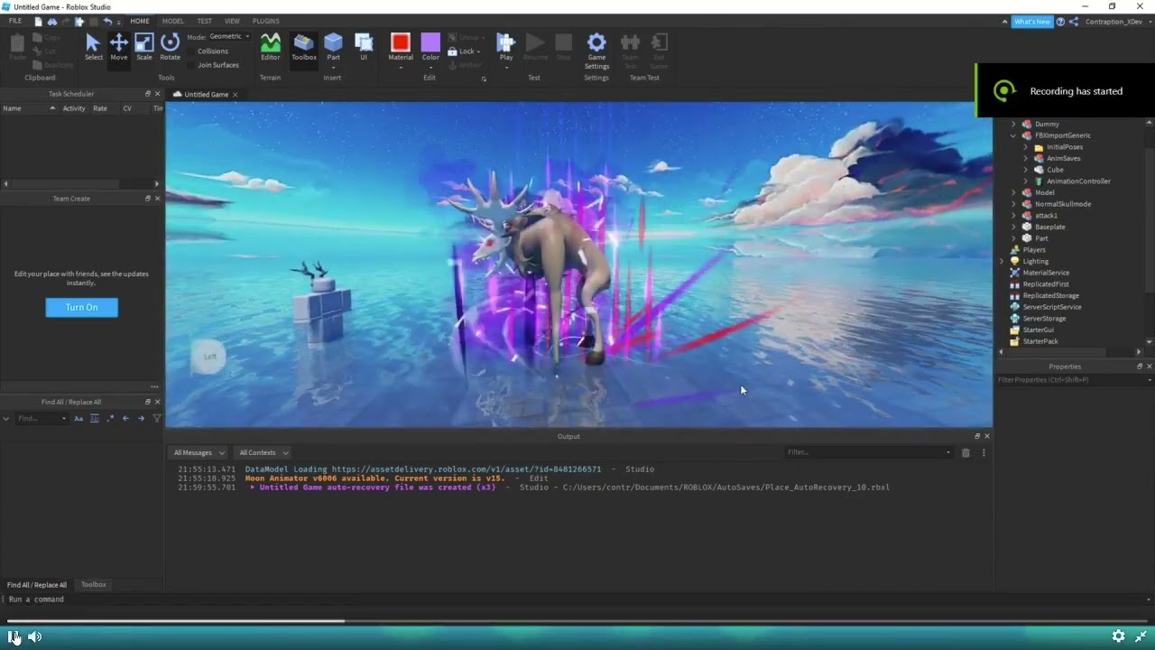The width and height of the screenshot is (1155, 650).
Task: Click the Contraption_XDev account name
Action: pyautogui.click(x=1113, y=22)
